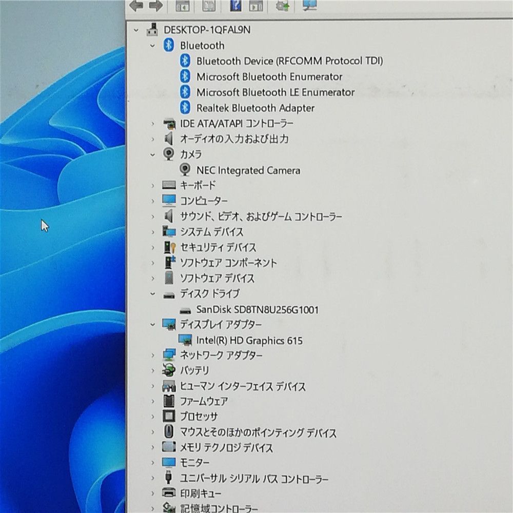Expand オーディオの入力および出力 category
The image size is (513, 513).
click(152, 140)
